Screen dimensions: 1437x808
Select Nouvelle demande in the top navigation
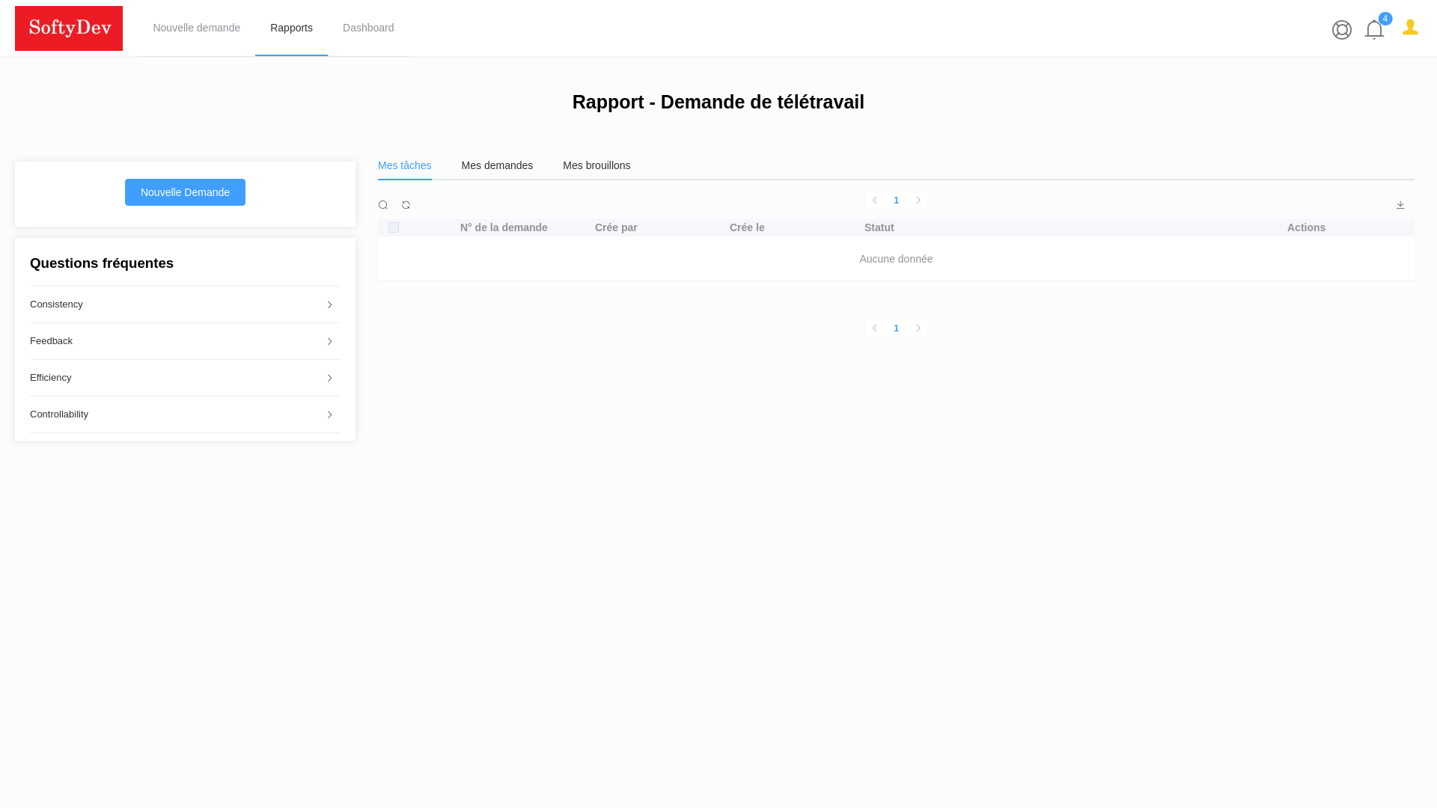(196, 28)
